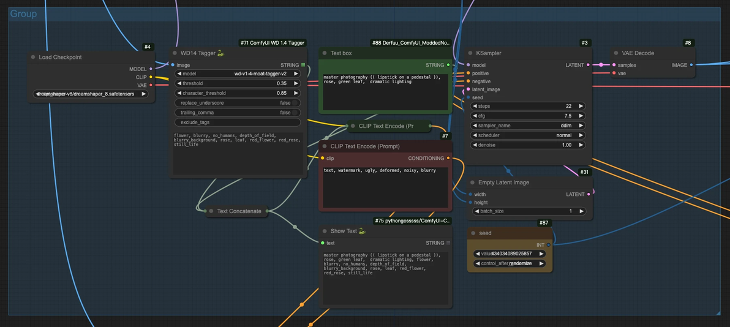Open the scheduler dropdown set to normal
Screen dimensions: 730x327
pyautogui.click(x=529, y=135)
